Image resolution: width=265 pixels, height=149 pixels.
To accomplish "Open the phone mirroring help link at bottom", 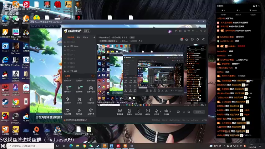I will [x=75, y=120].
